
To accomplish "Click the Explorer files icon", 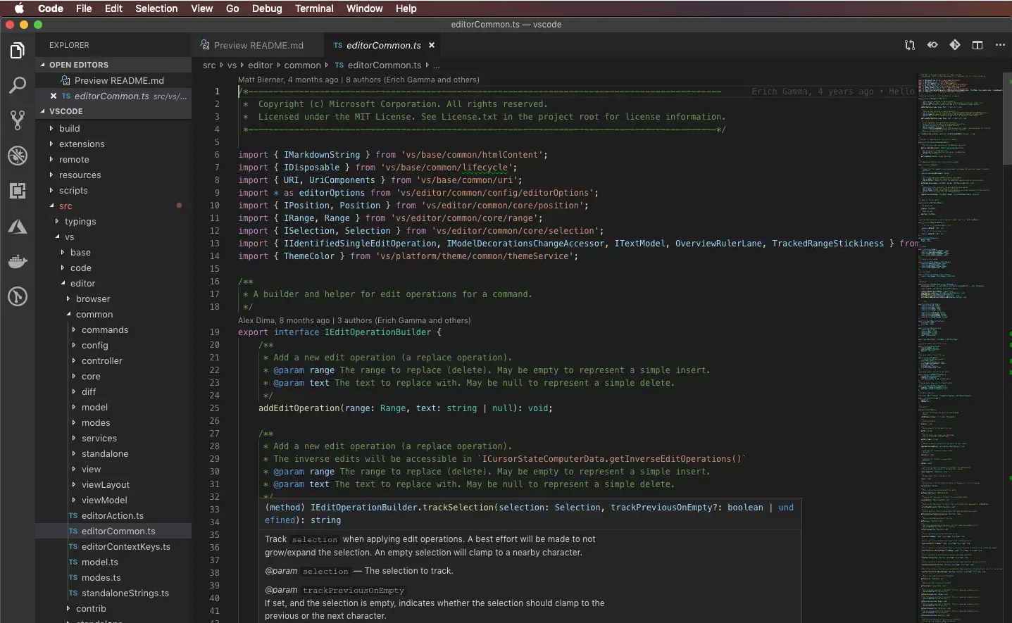I will pyautogui.click(x=18, y=51).
